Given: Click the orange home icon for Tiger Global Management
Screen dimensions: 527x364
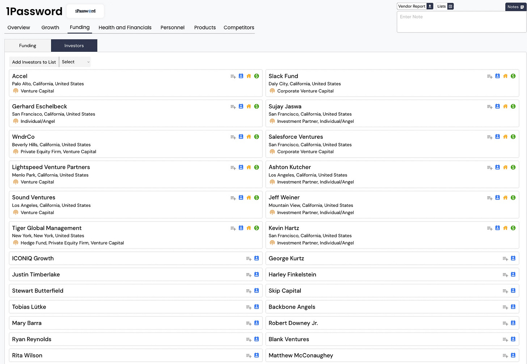Looking at the screenshot, I should tap(249, 228).
